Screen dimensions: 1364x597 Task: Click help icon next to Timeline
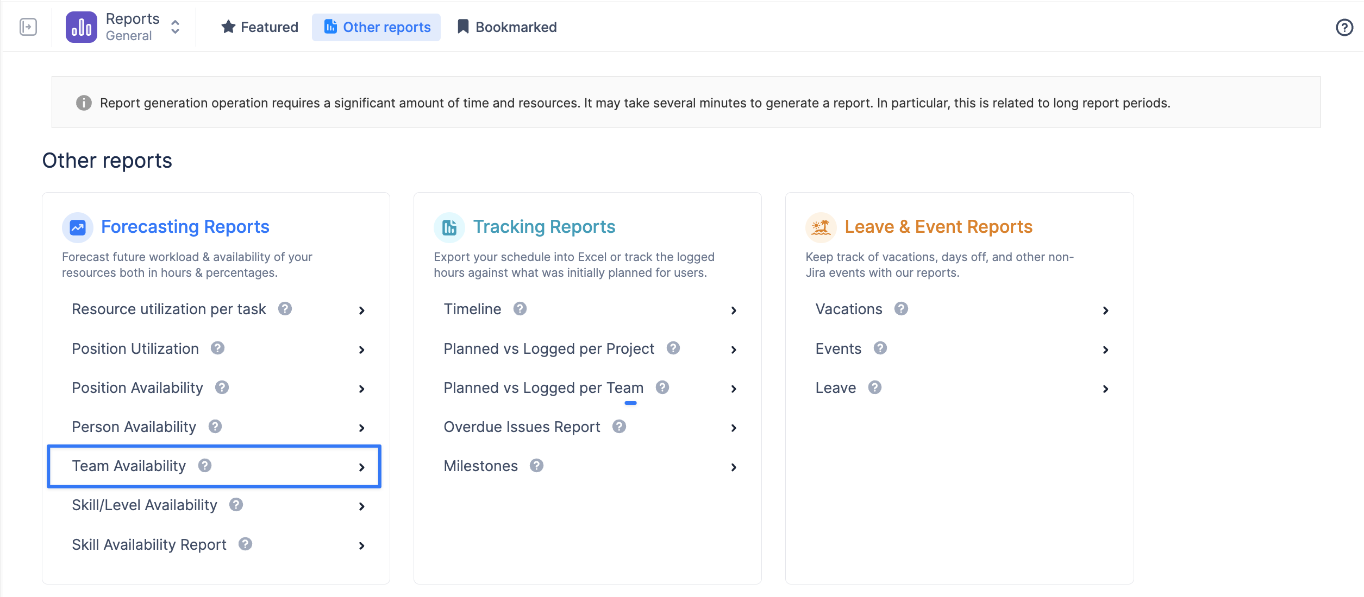520,309
